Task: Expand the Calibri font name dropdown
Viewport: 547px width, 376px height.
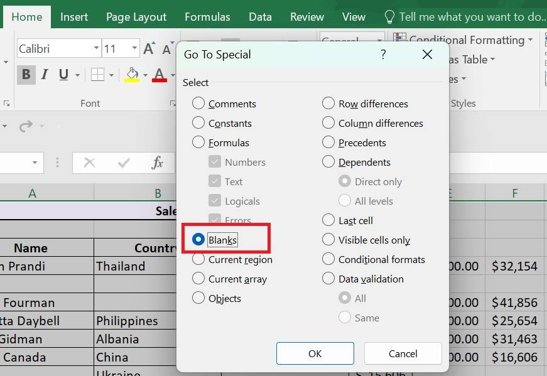Action: pos(96,48)
